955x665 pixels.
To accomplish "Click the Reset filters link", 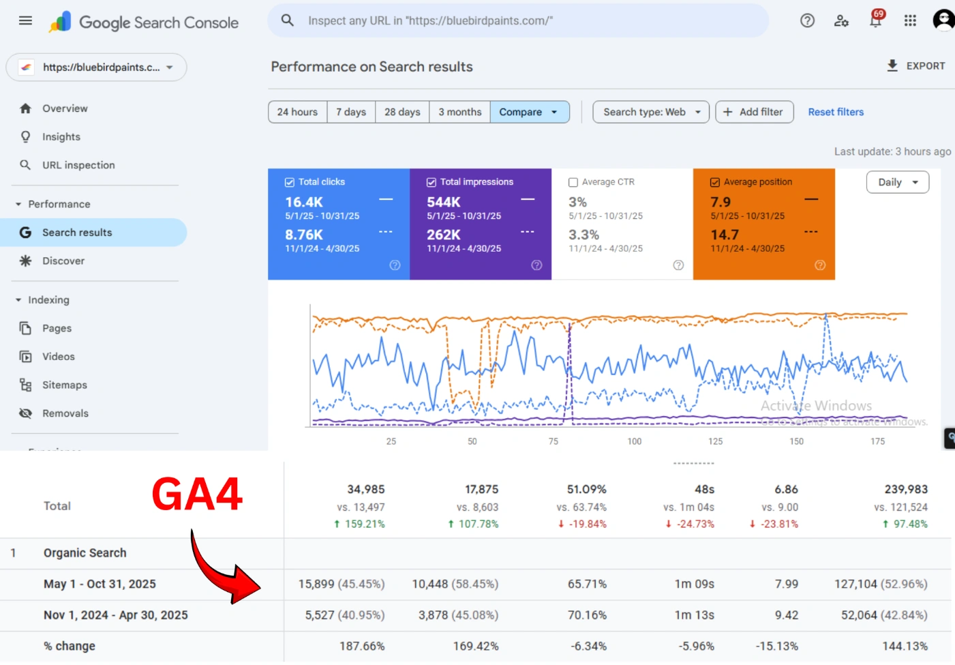I will (x=836, y=112).
